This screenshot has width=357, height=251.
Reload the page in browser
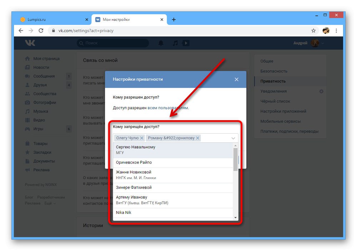pyautogui.click(x=41, y=31)
